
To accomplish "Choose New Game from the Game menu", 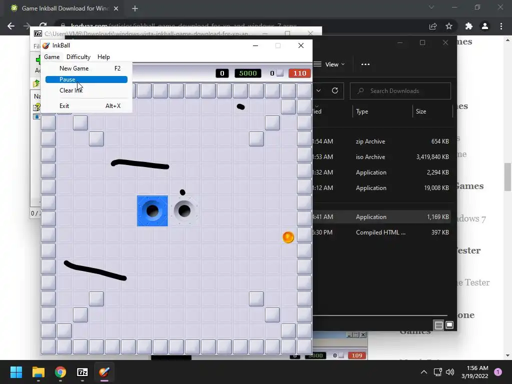I will tap(86, 68).
